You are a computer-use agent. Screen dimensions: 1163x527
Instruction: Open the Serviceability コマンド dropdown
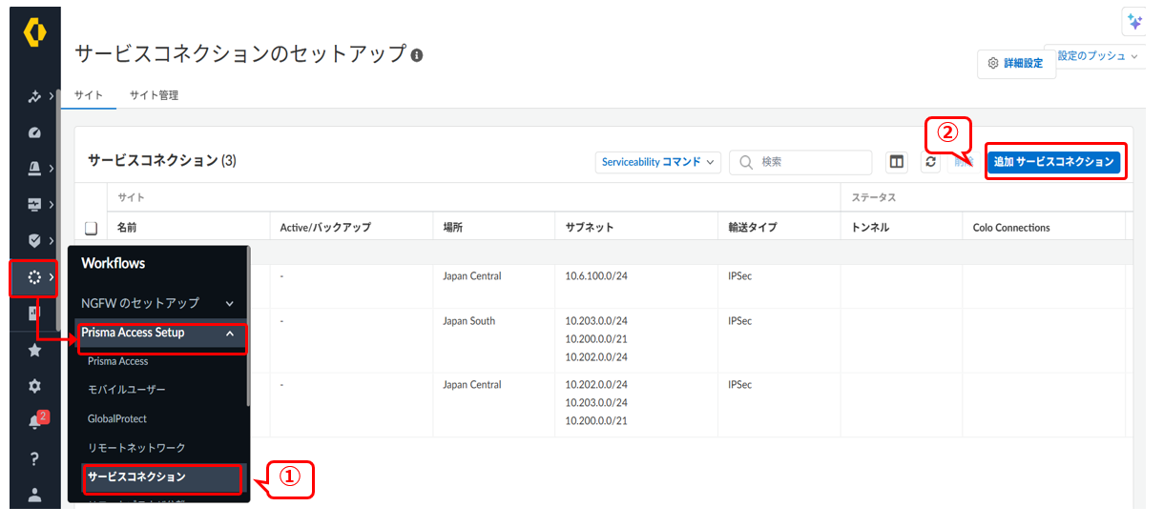coord(657,162)
